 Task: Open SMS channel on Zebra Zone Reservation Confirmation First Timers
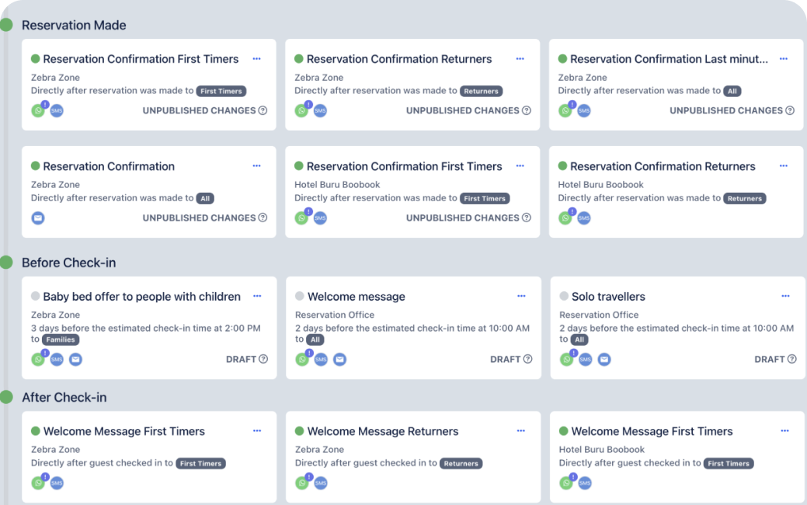point(57,110)
